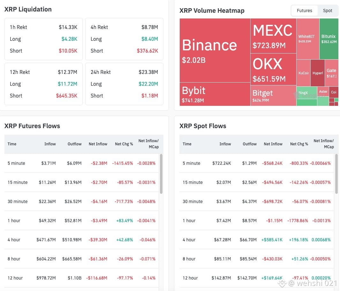Click spot 5 minute inflow $722.24K
The height and width of the screenshot is (291, 340).
click(x=222, y=163)
